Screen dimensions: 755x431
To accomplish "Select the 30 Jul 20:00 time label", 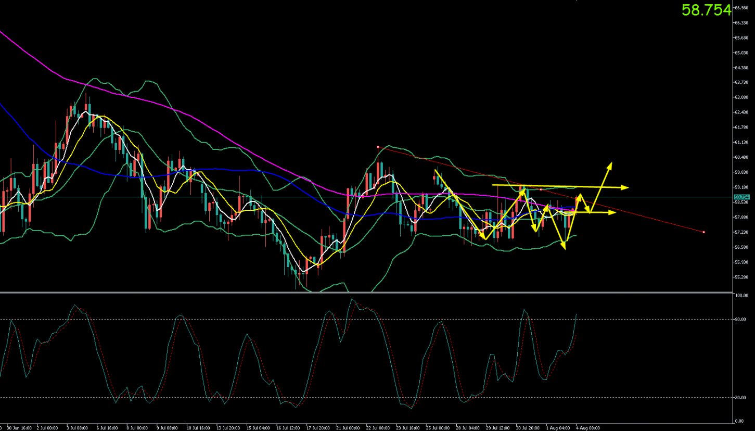I will tap(528, 428).
